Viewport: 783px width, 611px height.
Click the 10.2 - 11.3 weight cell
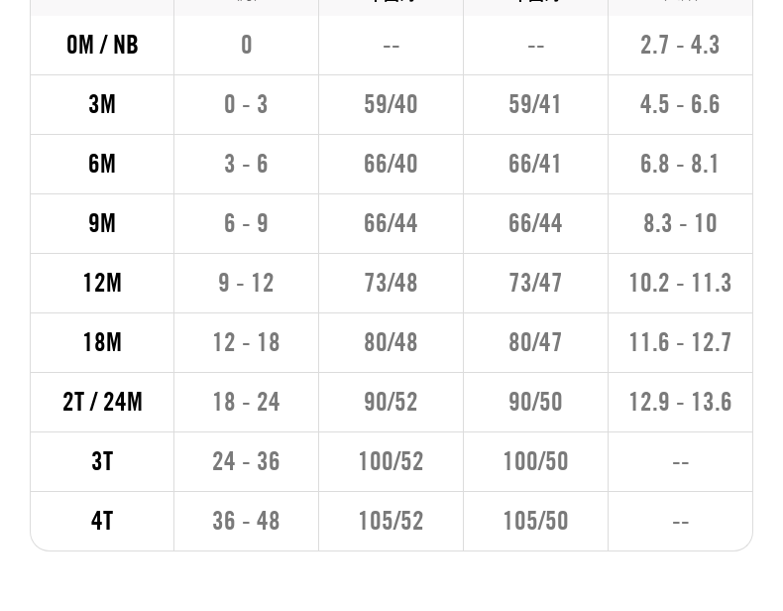pyautogui.click(x=680, y=283)
